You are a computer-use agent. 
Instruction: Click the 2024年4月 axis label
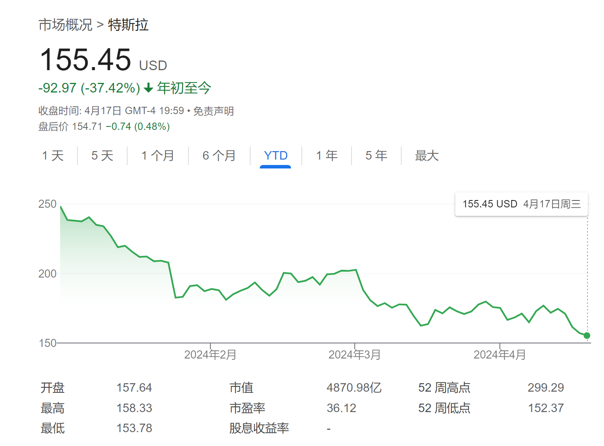(500, 355)
